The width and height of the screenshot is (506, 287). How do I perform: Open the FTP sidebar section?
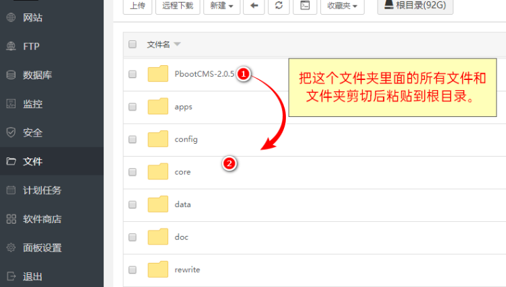pyautogui.click(x=52, y=46)
